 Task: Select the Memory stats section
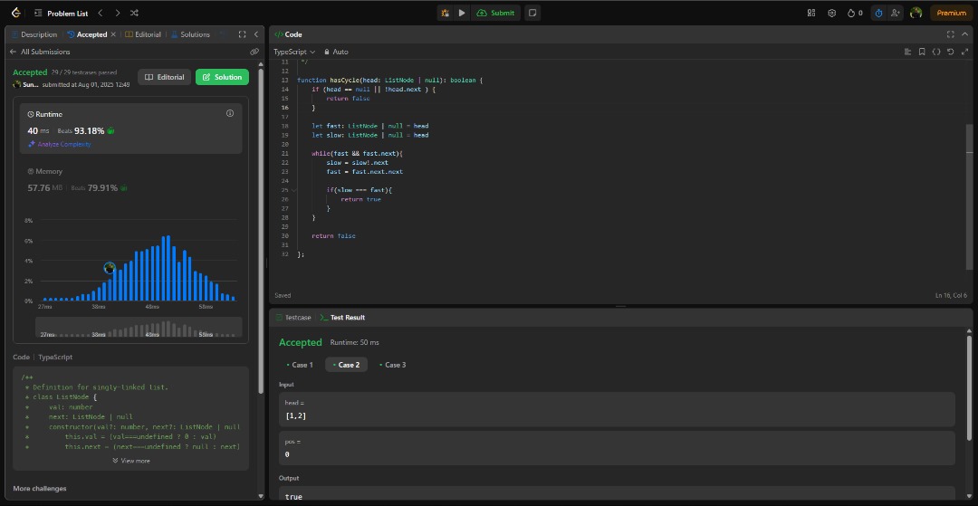point(131,179)
